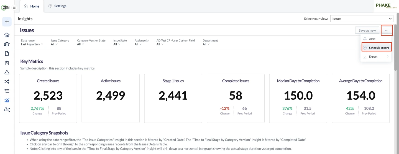This screenshot has height=154, width=399.
Task: Select Schedule export from the menu
Action: [376, 48]
